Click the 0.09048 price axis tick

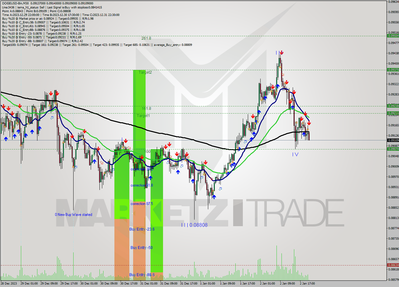click(393, 156)
